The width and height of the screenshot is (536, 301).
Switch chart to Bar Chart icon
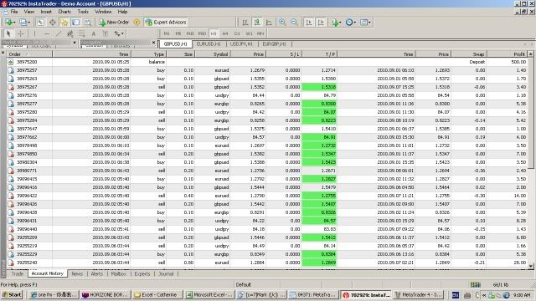(245, 23)
